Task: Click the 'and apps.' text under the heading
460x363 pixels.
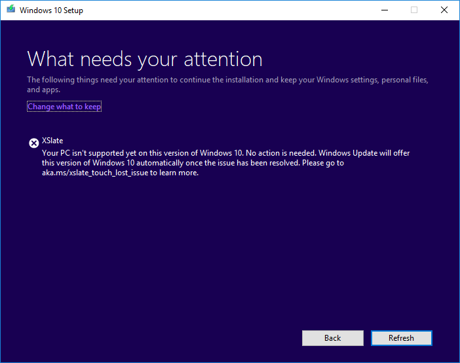Action: 44,90
